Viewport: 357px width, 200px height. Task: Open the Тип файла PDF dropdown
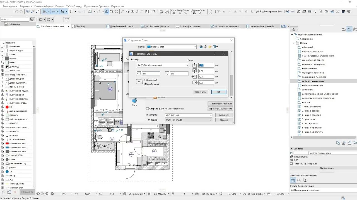189,120
